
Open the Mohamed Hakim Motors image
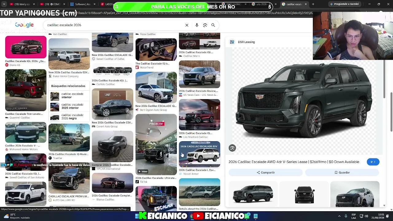(26, 132)
